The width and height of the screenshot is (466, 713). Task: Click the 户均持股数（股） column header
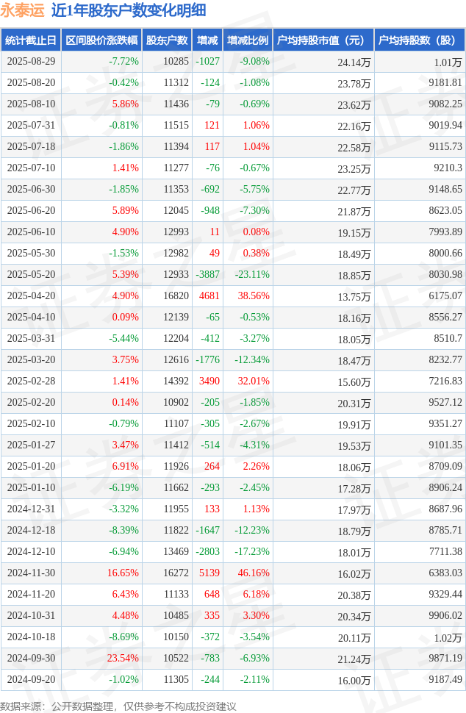point(419,40)
